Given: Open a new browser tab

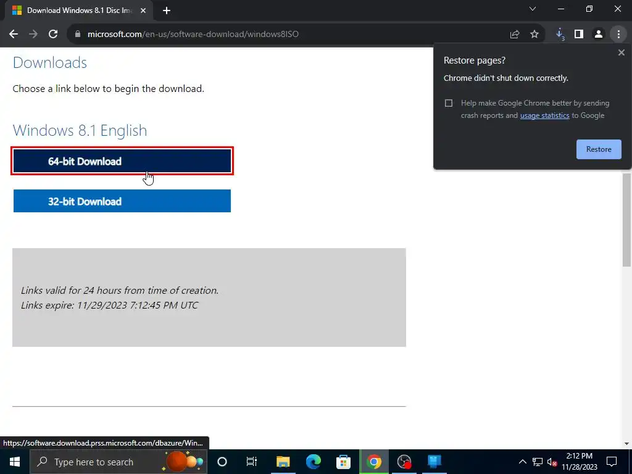Looking at the screenshot, I should (x=167, y=11).
